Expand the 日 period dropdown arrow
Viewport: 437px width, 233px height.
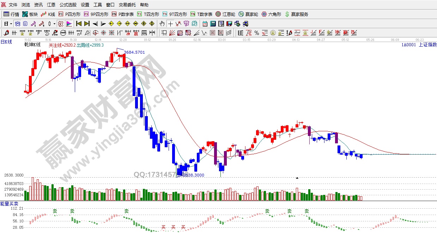[x=11, y=24]
